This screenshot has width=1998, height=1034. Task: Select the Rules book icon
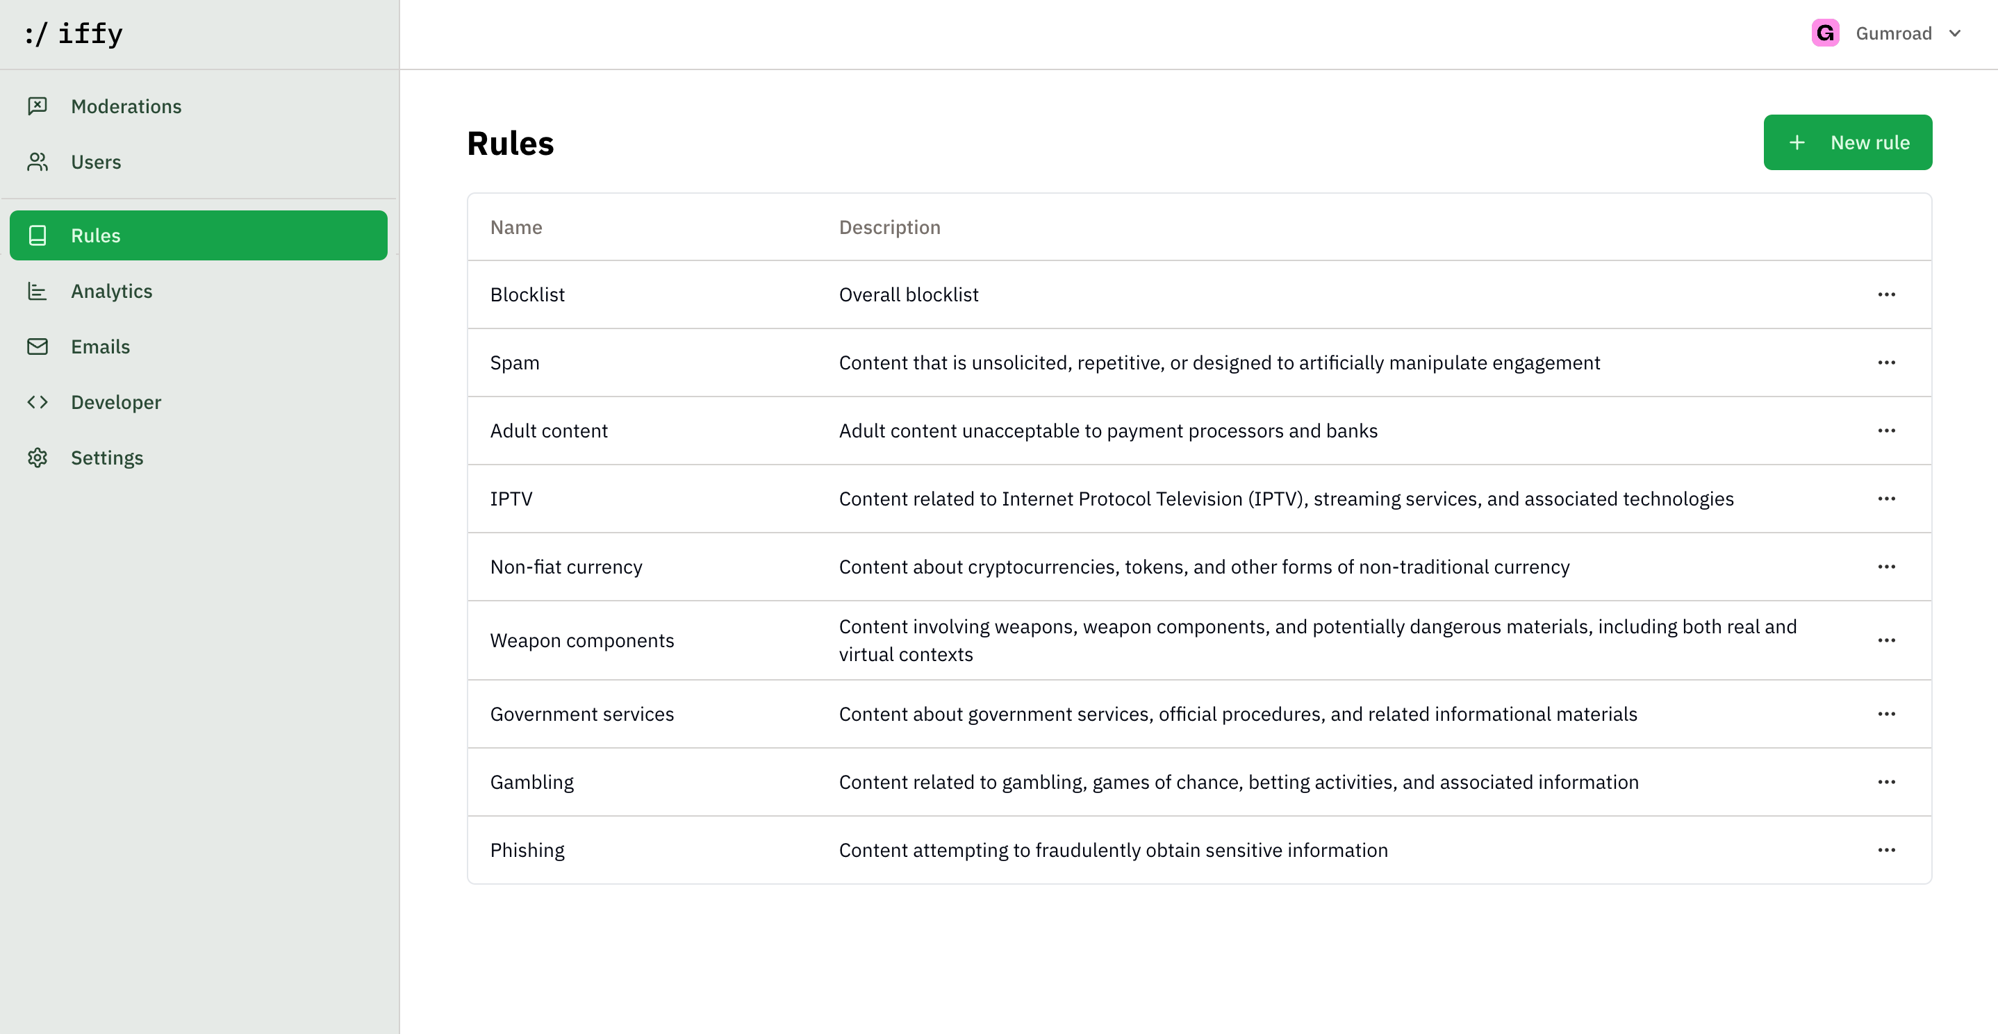38,235
